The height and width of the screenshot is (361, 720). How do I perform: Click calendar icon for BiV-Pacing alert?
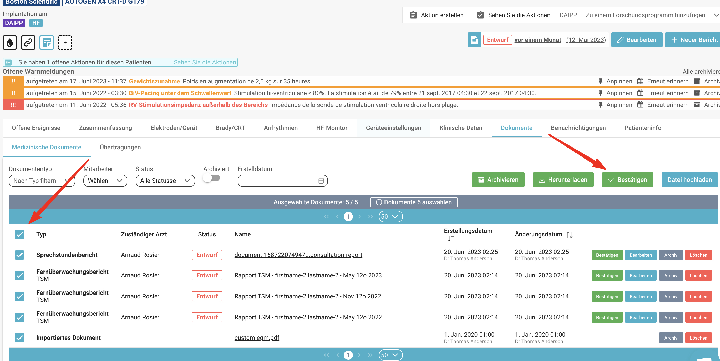[640, 93]
